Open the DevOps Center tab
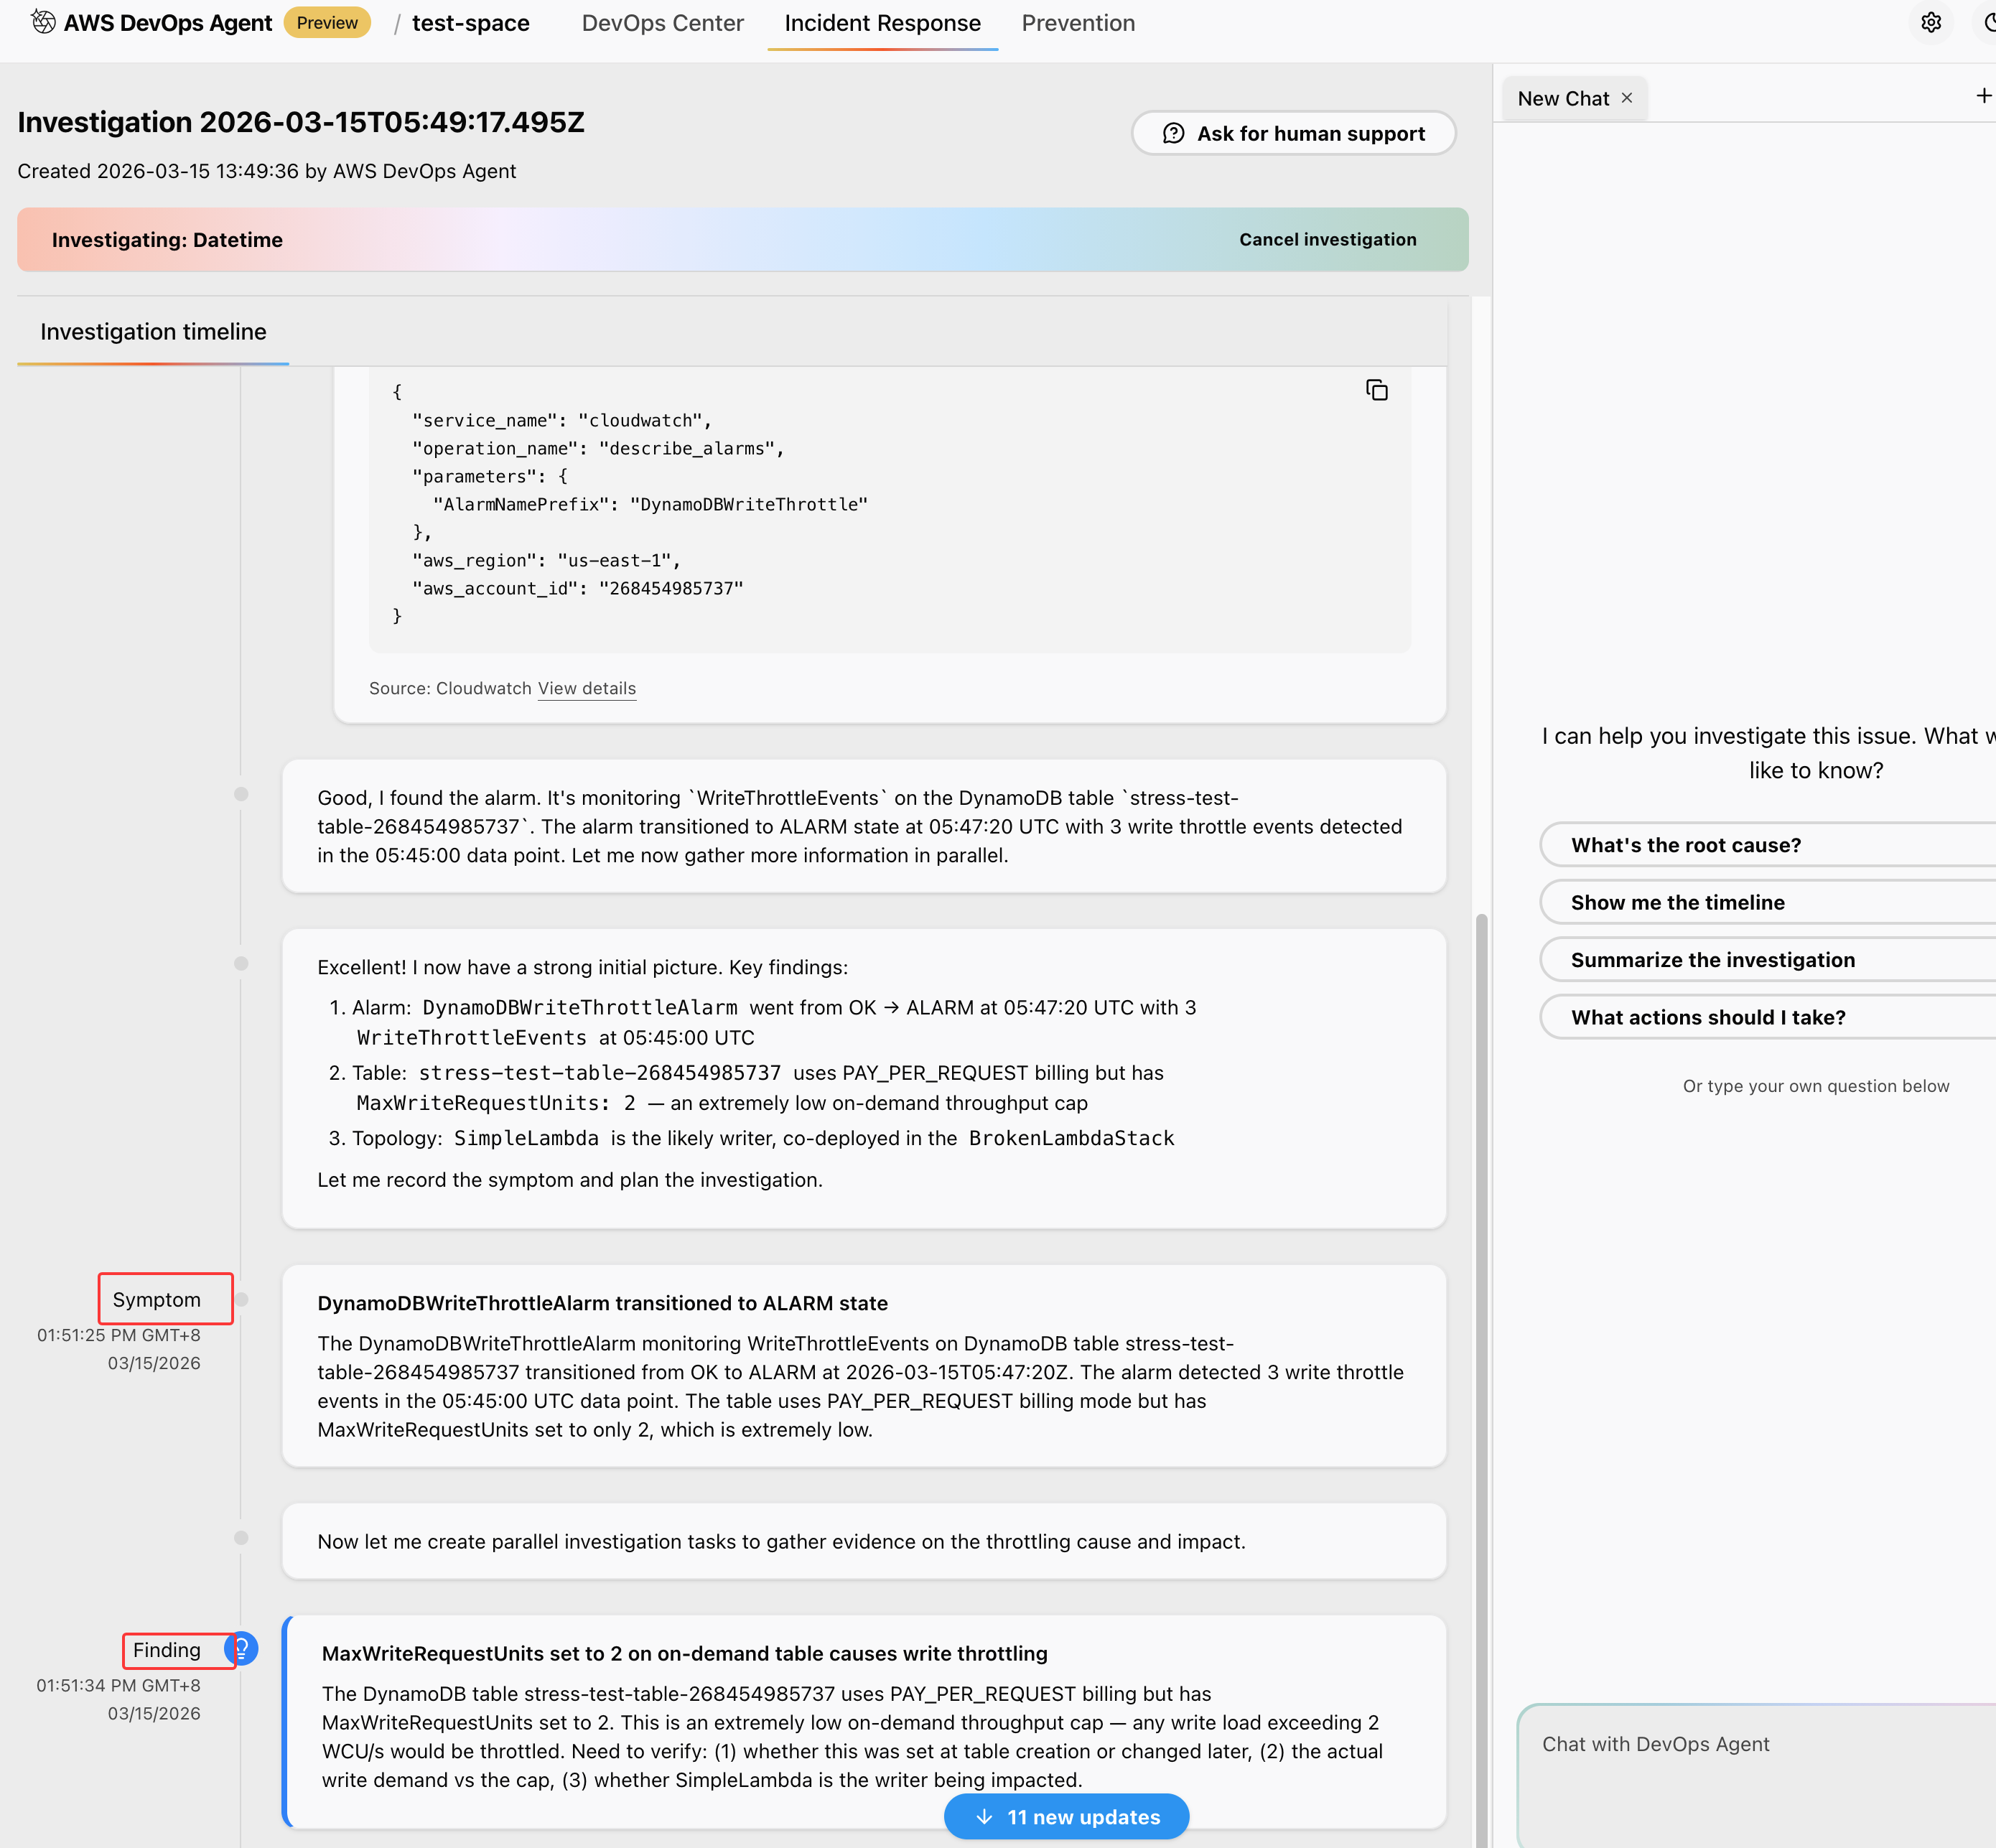The height and width of the screenshot is (1848, 1996). [x=662, y=23]
